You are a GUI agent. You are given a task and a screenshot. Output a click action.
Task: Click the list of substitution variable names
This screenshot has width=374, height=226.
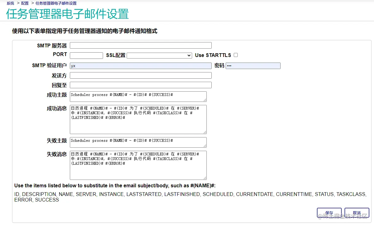click(x=190, y=197)
